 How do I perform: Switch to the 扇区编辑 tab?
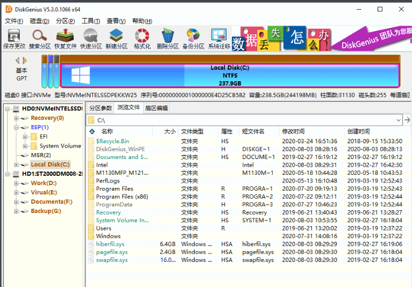point(156,108)
